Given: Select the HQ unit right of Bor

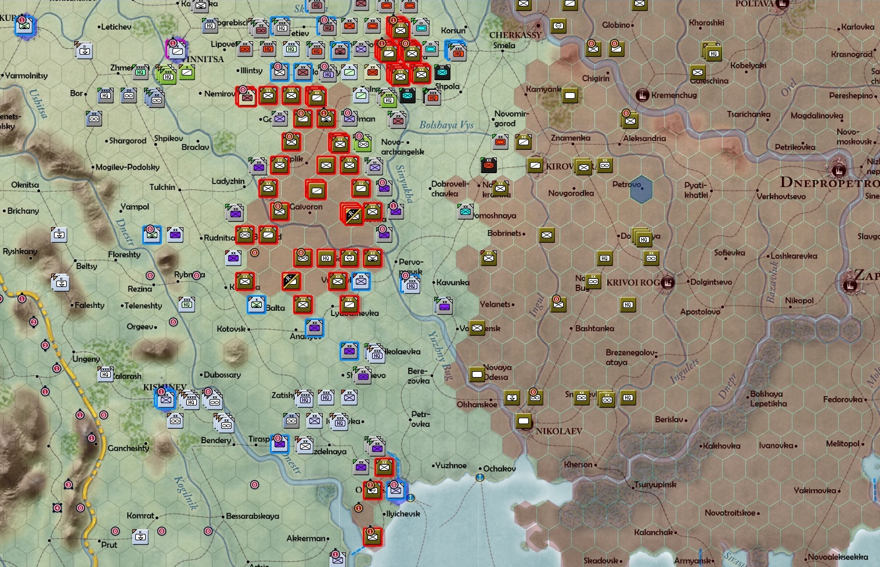Looking at the screenshot, I should (x=106, y=95).
